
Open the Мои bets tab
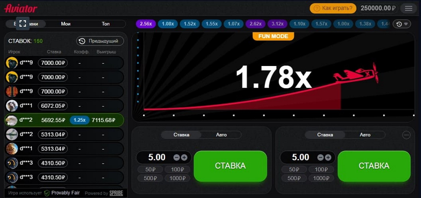tap(66, 24)
